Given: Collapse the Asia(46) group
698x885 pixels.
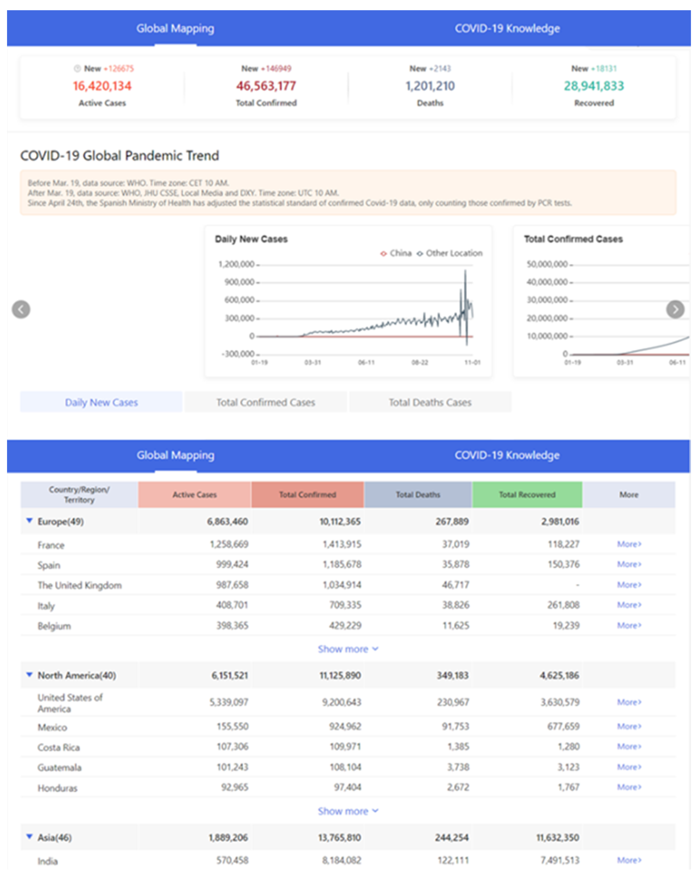Looking at the screenshot, I should click(x=29, y=836).
